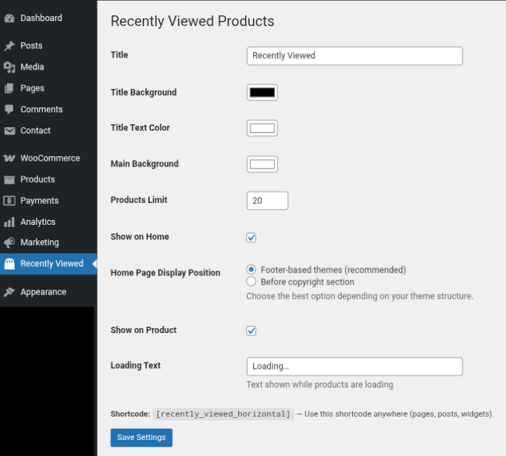Focus the Loading Text input field

[x=354, y=367]
